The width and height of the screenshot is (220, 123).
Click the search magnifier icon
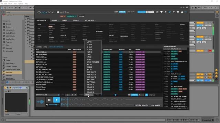point(58,12)
